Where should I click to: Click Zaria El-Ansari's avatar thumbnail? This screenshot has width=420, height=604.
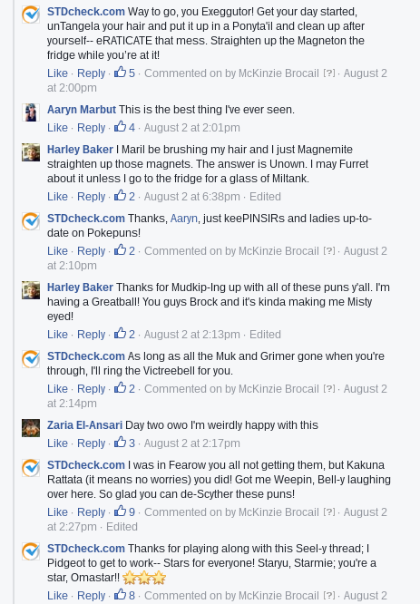pos(31,428)
